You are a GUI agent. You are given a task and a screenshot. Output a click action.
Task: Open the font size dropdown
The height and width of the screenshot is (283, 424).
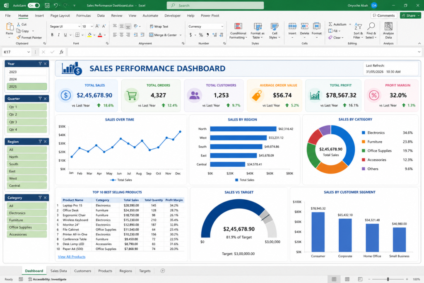pos(92,27)
